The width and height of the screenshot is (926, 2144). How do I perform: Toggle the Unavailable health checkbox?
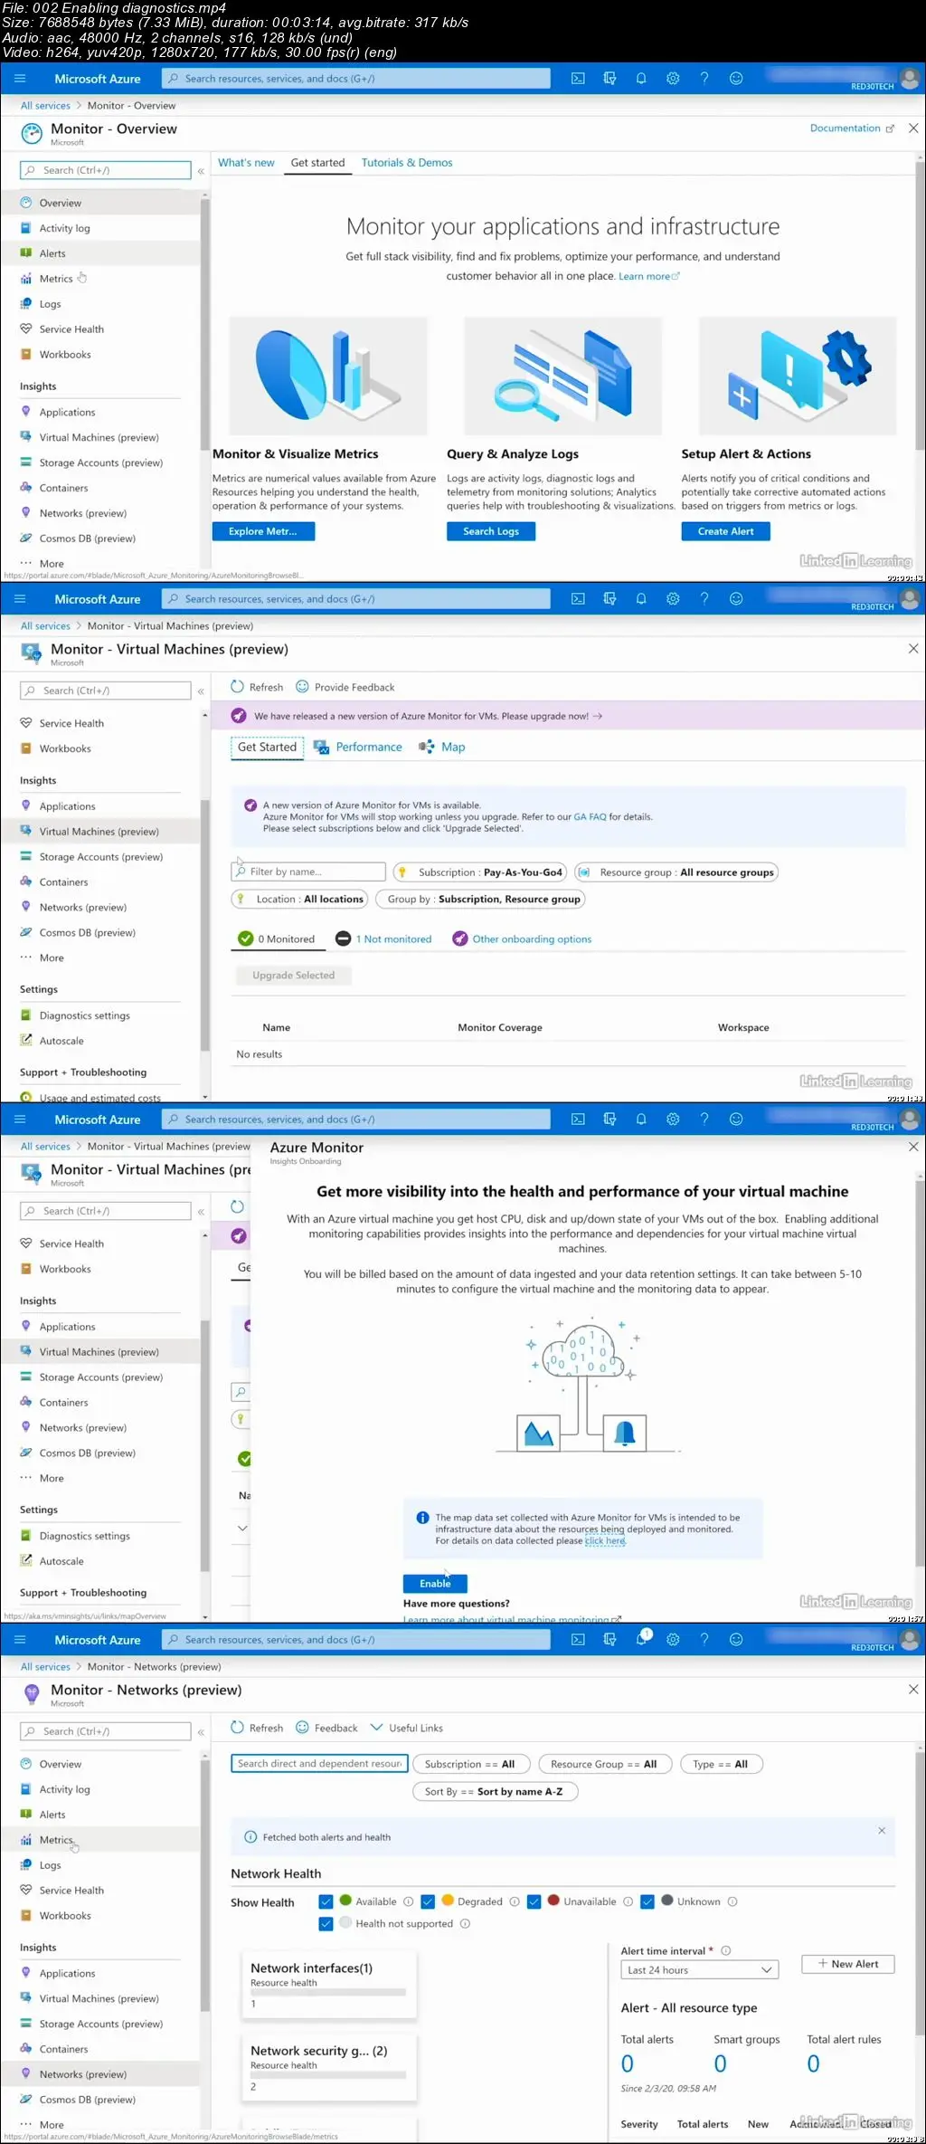tap(534, 1901)
